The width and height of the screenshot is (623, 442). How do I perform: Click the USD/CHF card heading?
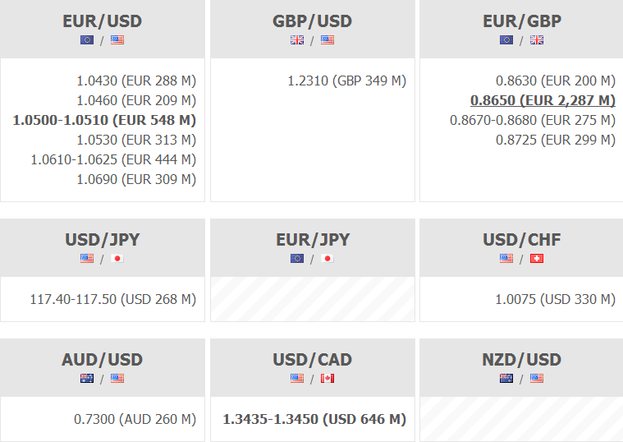(x=522, y=240)
